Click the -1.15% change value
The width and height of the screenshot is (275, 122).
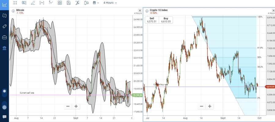point(20,13)
